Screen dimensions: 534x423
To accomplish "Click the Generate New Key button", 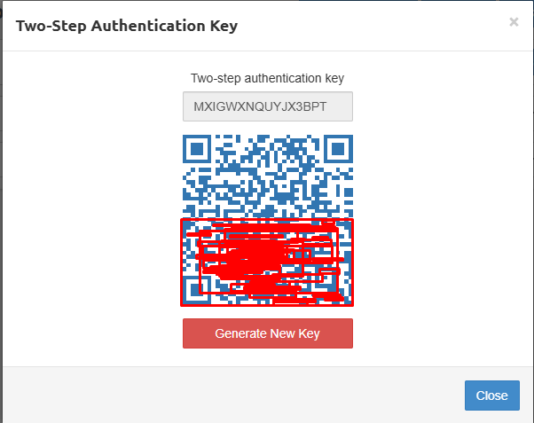I will (x=267, y=333).
